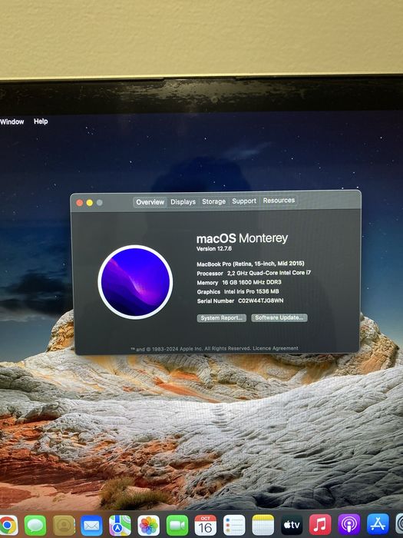Viewport: 403px width, 538px height.
Task: Open Podcasts app in Dock
Action: tap(349, 524)
